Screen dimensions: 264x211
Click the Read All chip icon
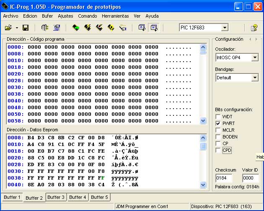(x=75, y=28)
